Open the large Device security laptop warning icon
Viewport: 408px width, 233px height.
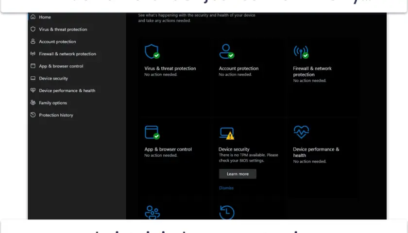[x=227, y=133]
